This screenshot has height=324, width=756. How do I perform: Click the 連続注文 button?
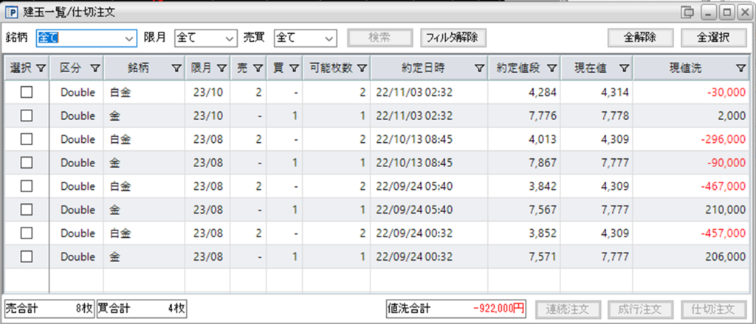[569, 309]
